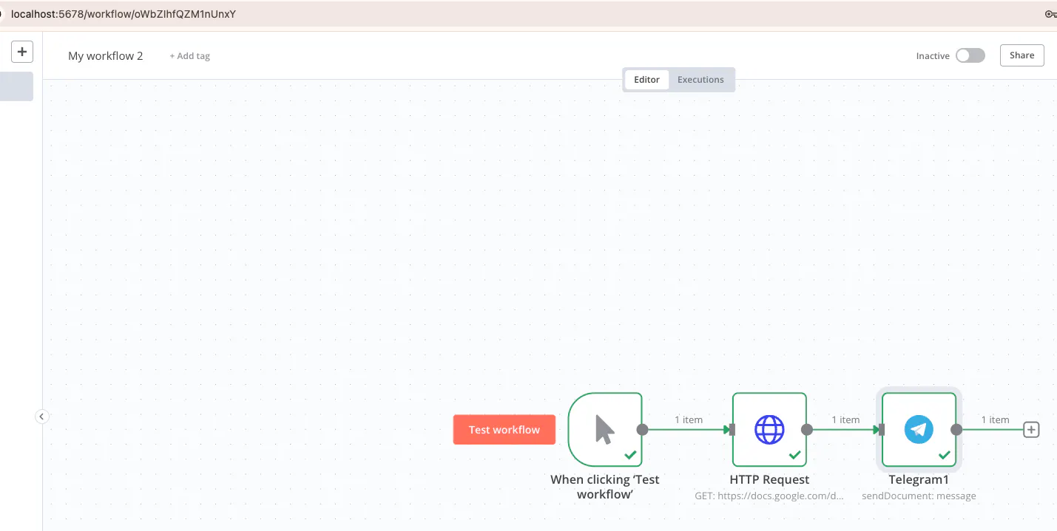The width and height of the screenshot is (1057, 531).
Task: Open the manual trigger cursor node
Action: pos(605,429)
